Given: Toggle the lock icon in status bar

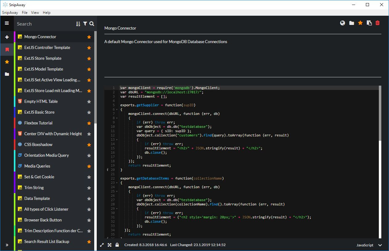Looking at the screenshot, I should [x=117, y=245].
